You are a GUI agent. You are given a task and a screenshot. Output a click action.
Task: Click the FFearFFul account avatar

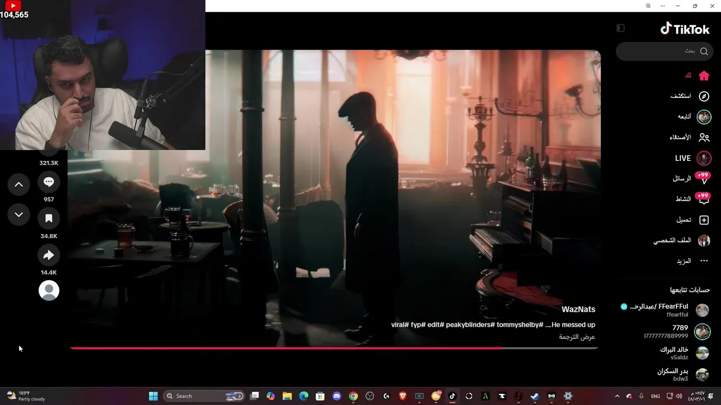click(x=702, y=310)
